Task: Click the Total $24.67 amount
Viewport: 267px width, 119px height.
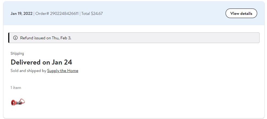Action: point(92,14)
